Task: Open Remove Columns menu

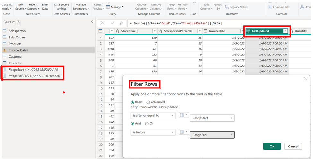Action: (156, 7)
